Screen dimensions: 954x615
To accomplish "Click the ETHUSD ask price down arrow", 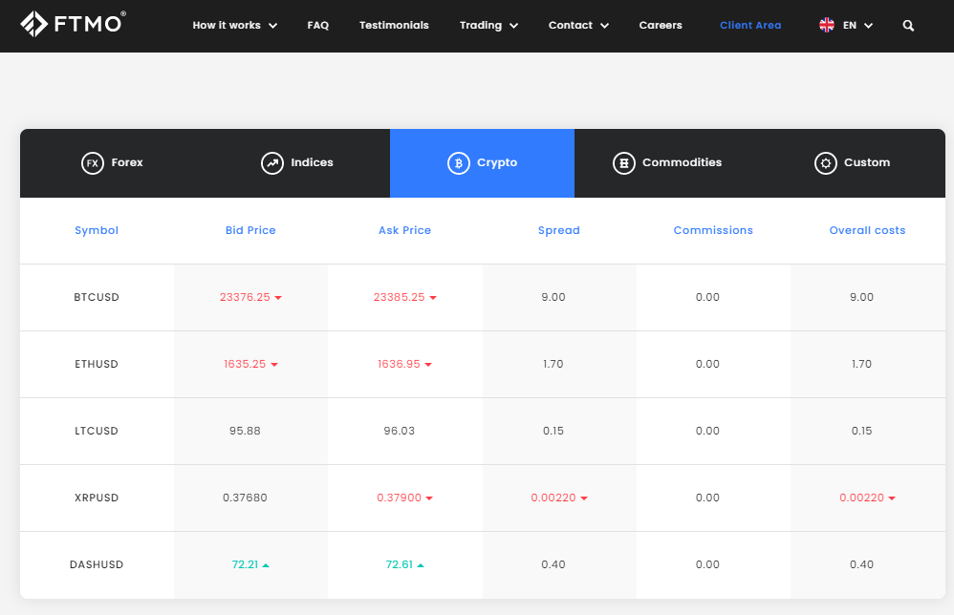I will click(x=428, y=365).
